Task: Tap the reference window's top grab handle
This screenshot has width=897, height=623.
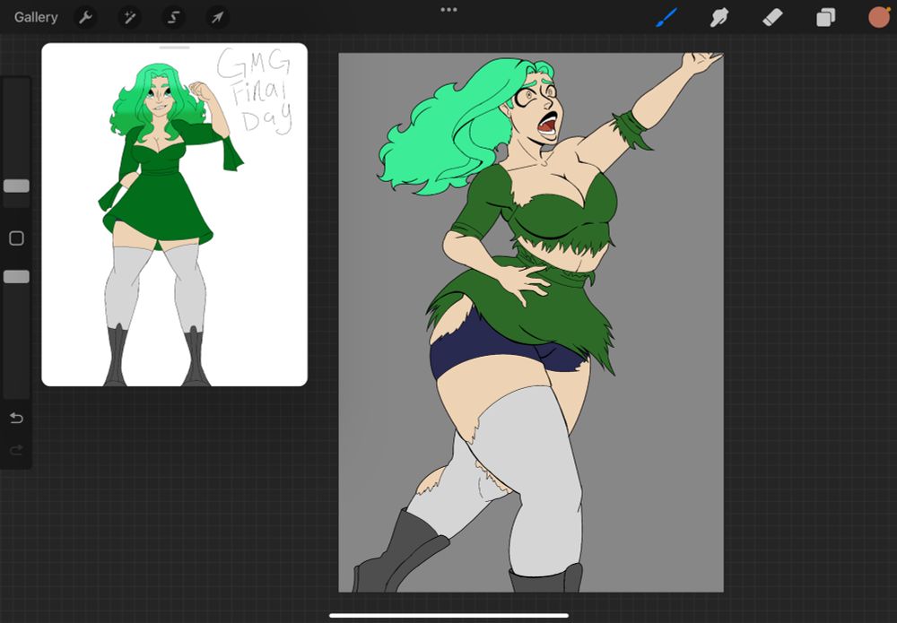Action: [174, 48]
